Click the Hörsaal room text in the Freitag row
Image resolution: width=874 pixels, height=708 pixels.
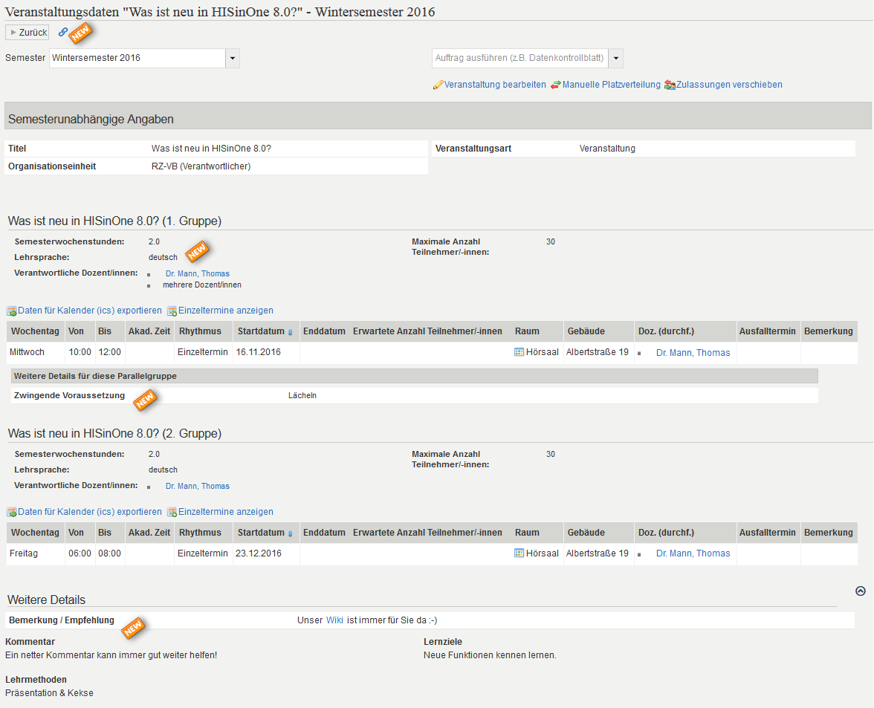(543, 553)
